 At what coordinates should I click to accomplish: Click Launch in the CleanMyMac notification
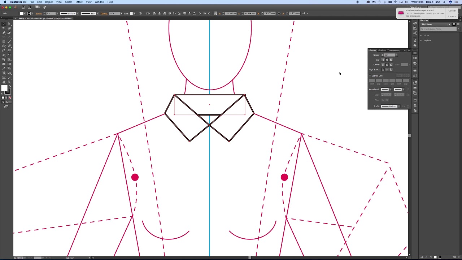click(452, 16)
